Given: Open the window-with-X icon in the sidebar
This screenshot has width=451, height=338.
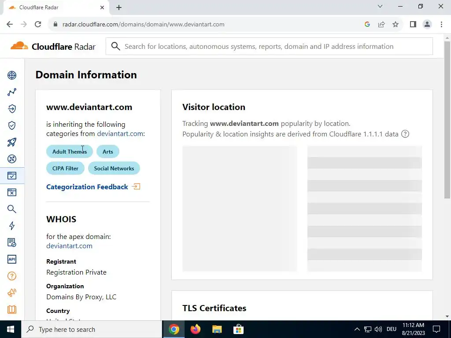Looking at the screenshot, I should (12, 192).
